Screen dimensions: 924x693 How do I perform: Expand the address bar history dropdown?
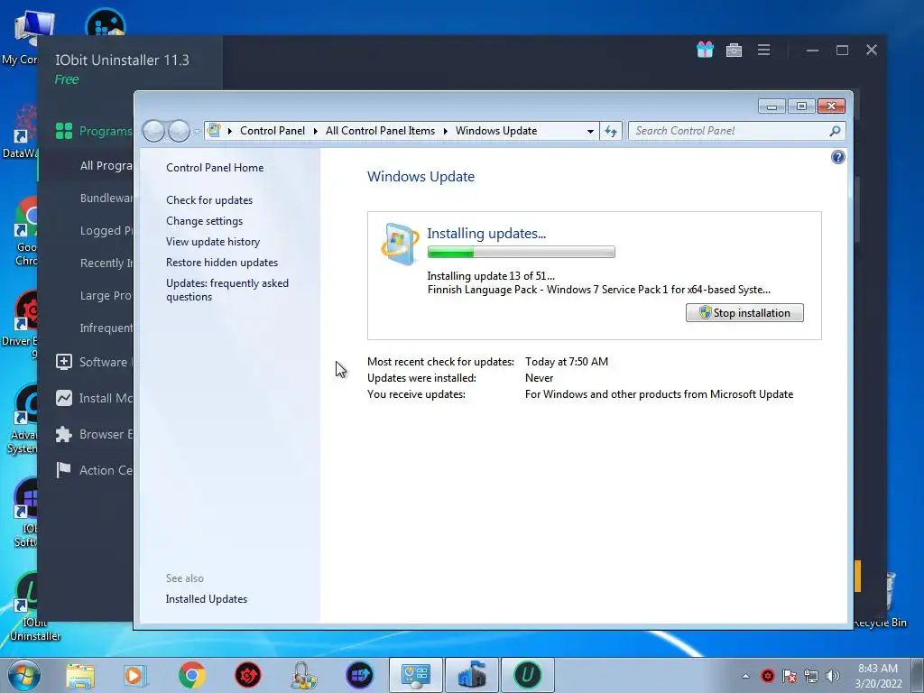click(x=590, y=131)
